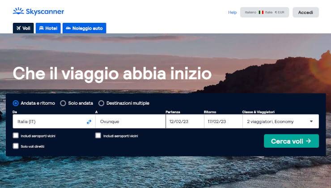Click the car icon on Noleggio auto
Viewport: 331px width, 188px height.
pyautogui.click(x=68, y=28)
